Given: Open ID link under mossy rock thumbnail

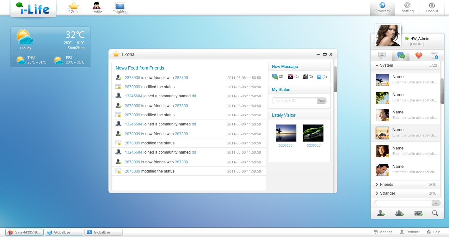Looking at the screenshot, I should tap(314, 145).
